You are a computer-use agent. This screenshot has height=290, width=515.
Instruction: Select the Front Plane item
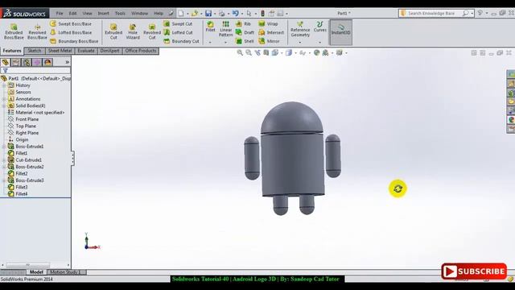pos(27,119)
